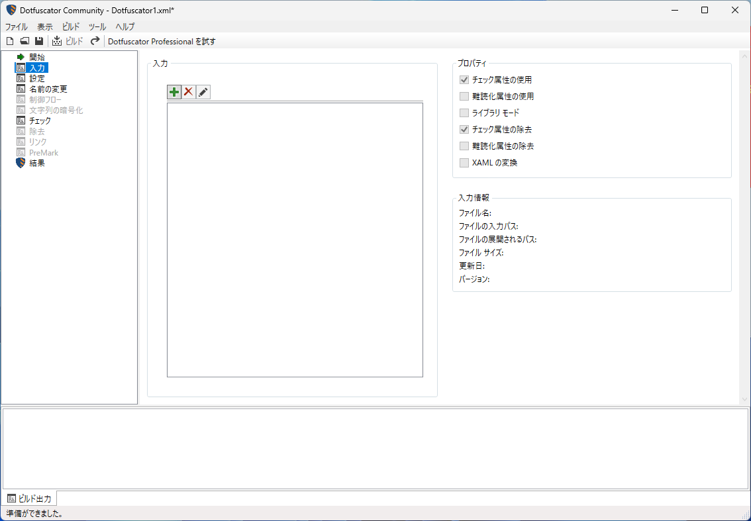This screenshot has width=751, height=521.
Task: Click inside the build output text area
Action: 375,449
